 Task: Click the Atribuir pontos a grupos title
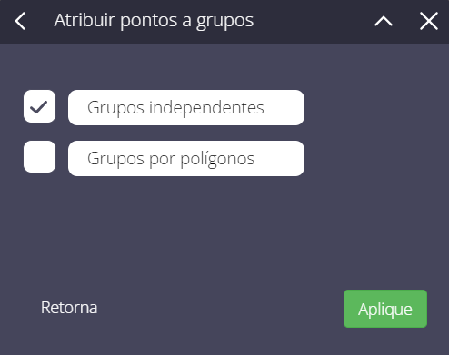point(154,21)
